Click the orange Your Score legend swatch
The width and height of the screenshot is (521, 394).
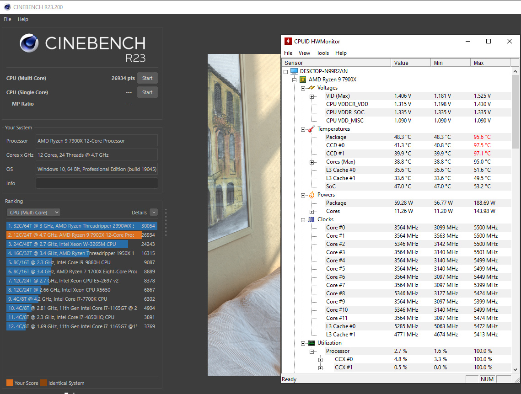10,383
